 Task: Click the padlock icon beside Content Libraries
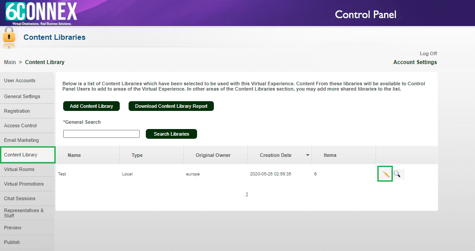click(9, 37)
